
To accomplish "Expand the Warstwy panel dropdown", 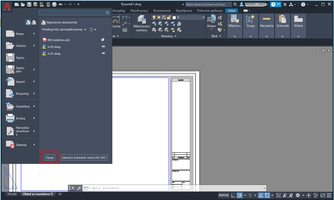I will click(x=169, y=36).
